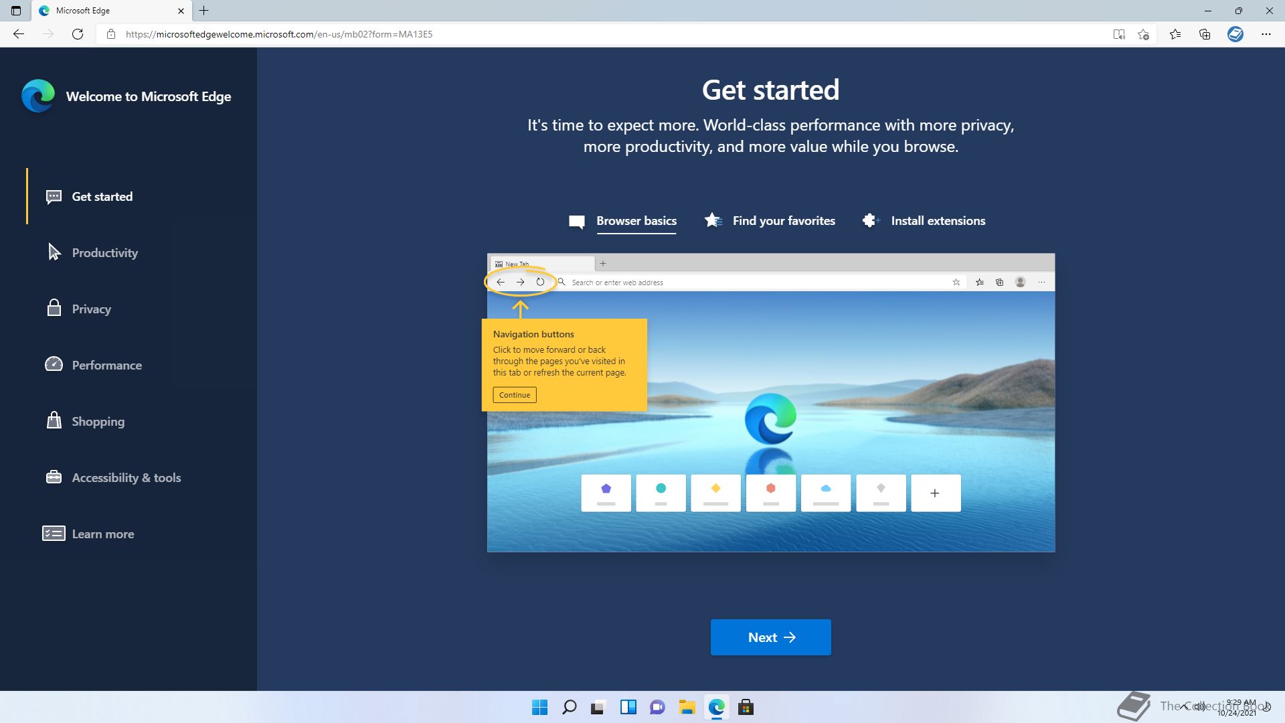
Task: Click Continue in Navigation buttons tip
Action: pyautogui.click(x=515, y=395)
